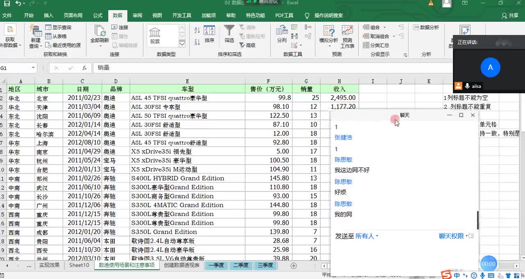Click 从表格 (From Table)
This screenshot has width=525, height=279.
(x=56, y=36)
